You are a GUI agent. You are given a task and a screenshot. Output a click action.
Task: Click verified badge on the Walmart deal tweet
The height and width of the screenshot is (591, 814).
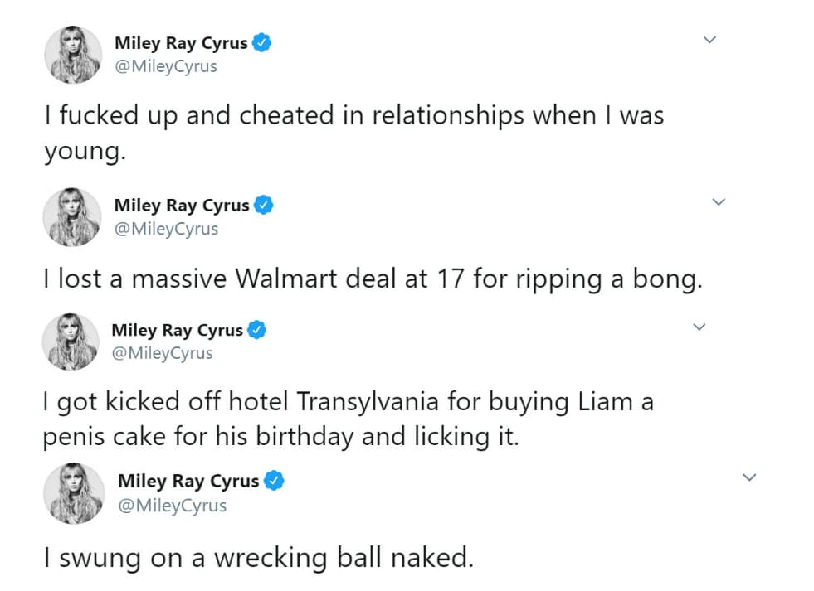tap(265, 206)
